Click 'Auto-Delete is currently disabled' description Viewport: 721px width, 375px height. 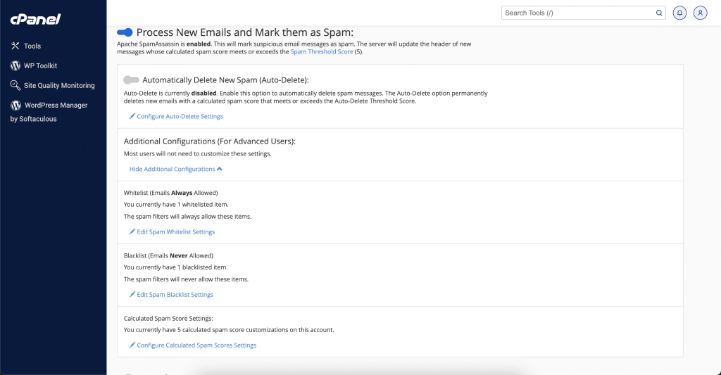(306, 97)
